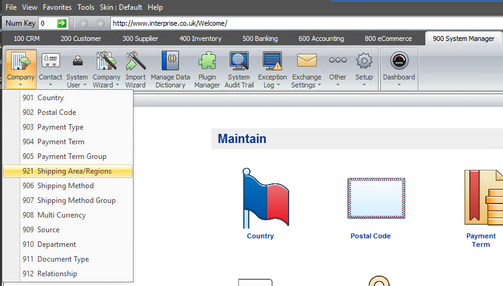This screenshot has width=503, height=286.
Task: Switch to the 600 Accounting tab
Action: (x=321, y=38)
